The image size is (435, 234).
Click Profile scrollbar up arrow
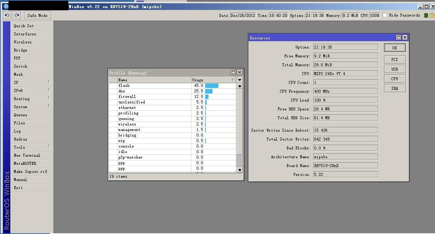coord(240,86)
